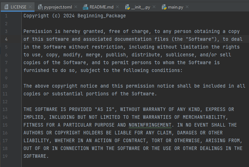Click the word 'Copyright' on line 1

pyautogui.click(x=36, y=16)
